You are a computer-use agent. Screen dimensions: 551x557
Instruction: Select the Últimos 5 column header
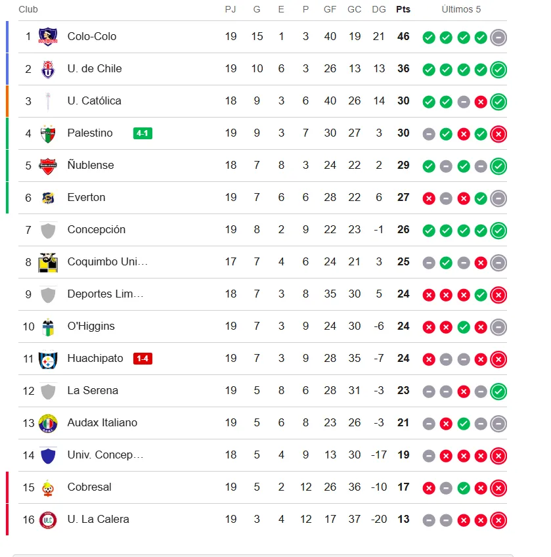pos(461,9)
